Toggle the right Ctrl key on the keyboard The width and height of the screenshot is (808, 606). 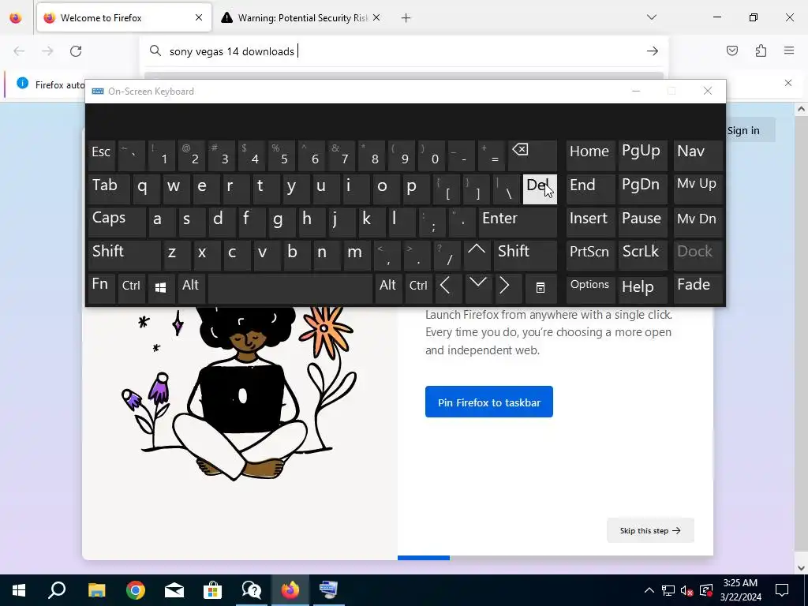coord(418,288)
